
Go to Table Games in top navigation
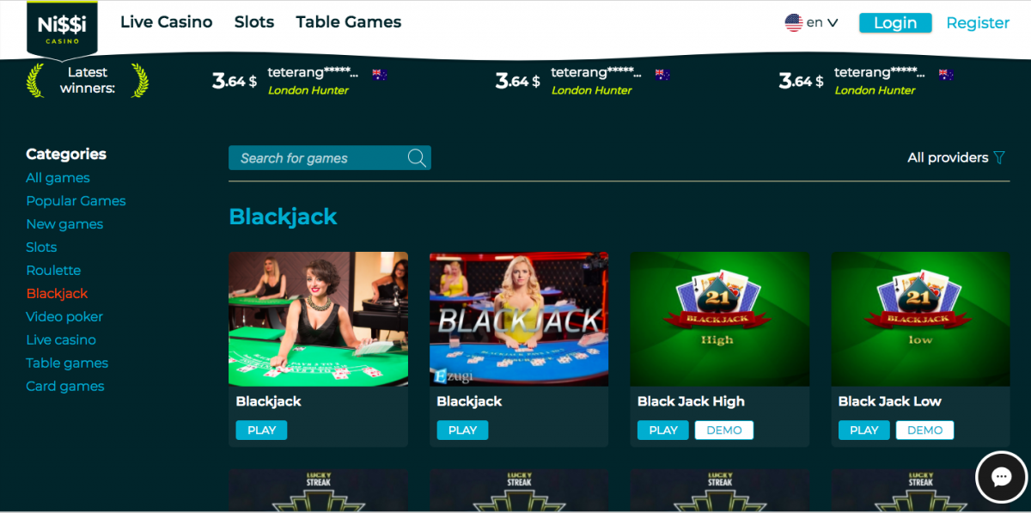pyautogui.click(x=349, y=22)
